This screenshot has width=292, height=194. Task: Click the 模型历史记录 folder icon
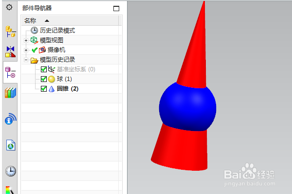(34, 60)
